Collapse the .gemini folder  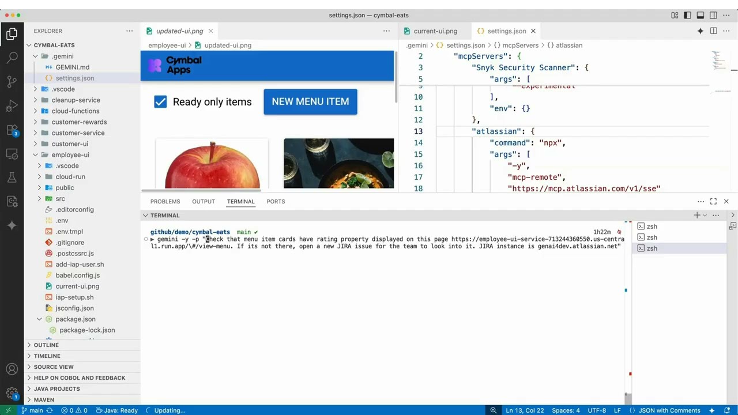click(35, 56)
